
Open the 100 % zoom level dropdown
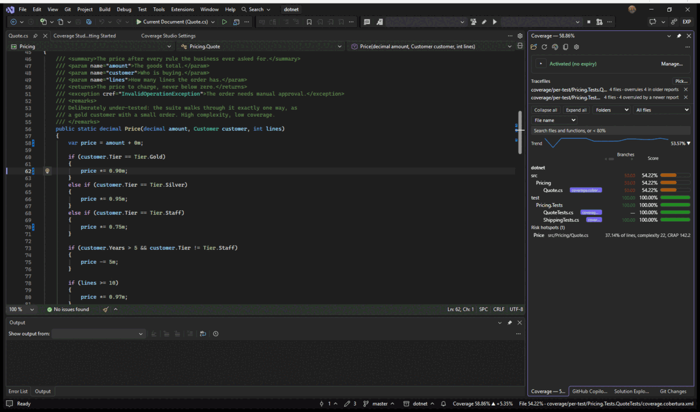click(22, 309)
